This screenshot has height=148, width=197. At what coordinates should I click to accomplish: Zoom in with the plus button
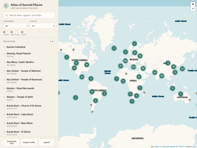click(x=193, y=4)
